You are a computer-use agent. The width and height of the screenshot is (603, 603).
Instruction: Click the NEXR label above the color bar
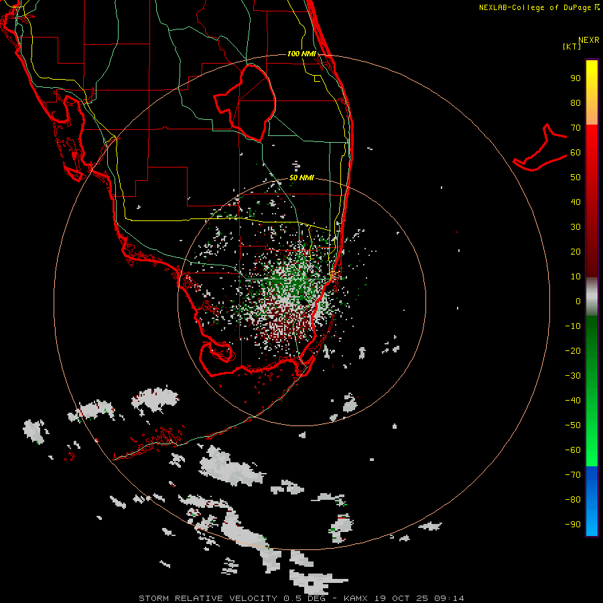click(589, 40)
